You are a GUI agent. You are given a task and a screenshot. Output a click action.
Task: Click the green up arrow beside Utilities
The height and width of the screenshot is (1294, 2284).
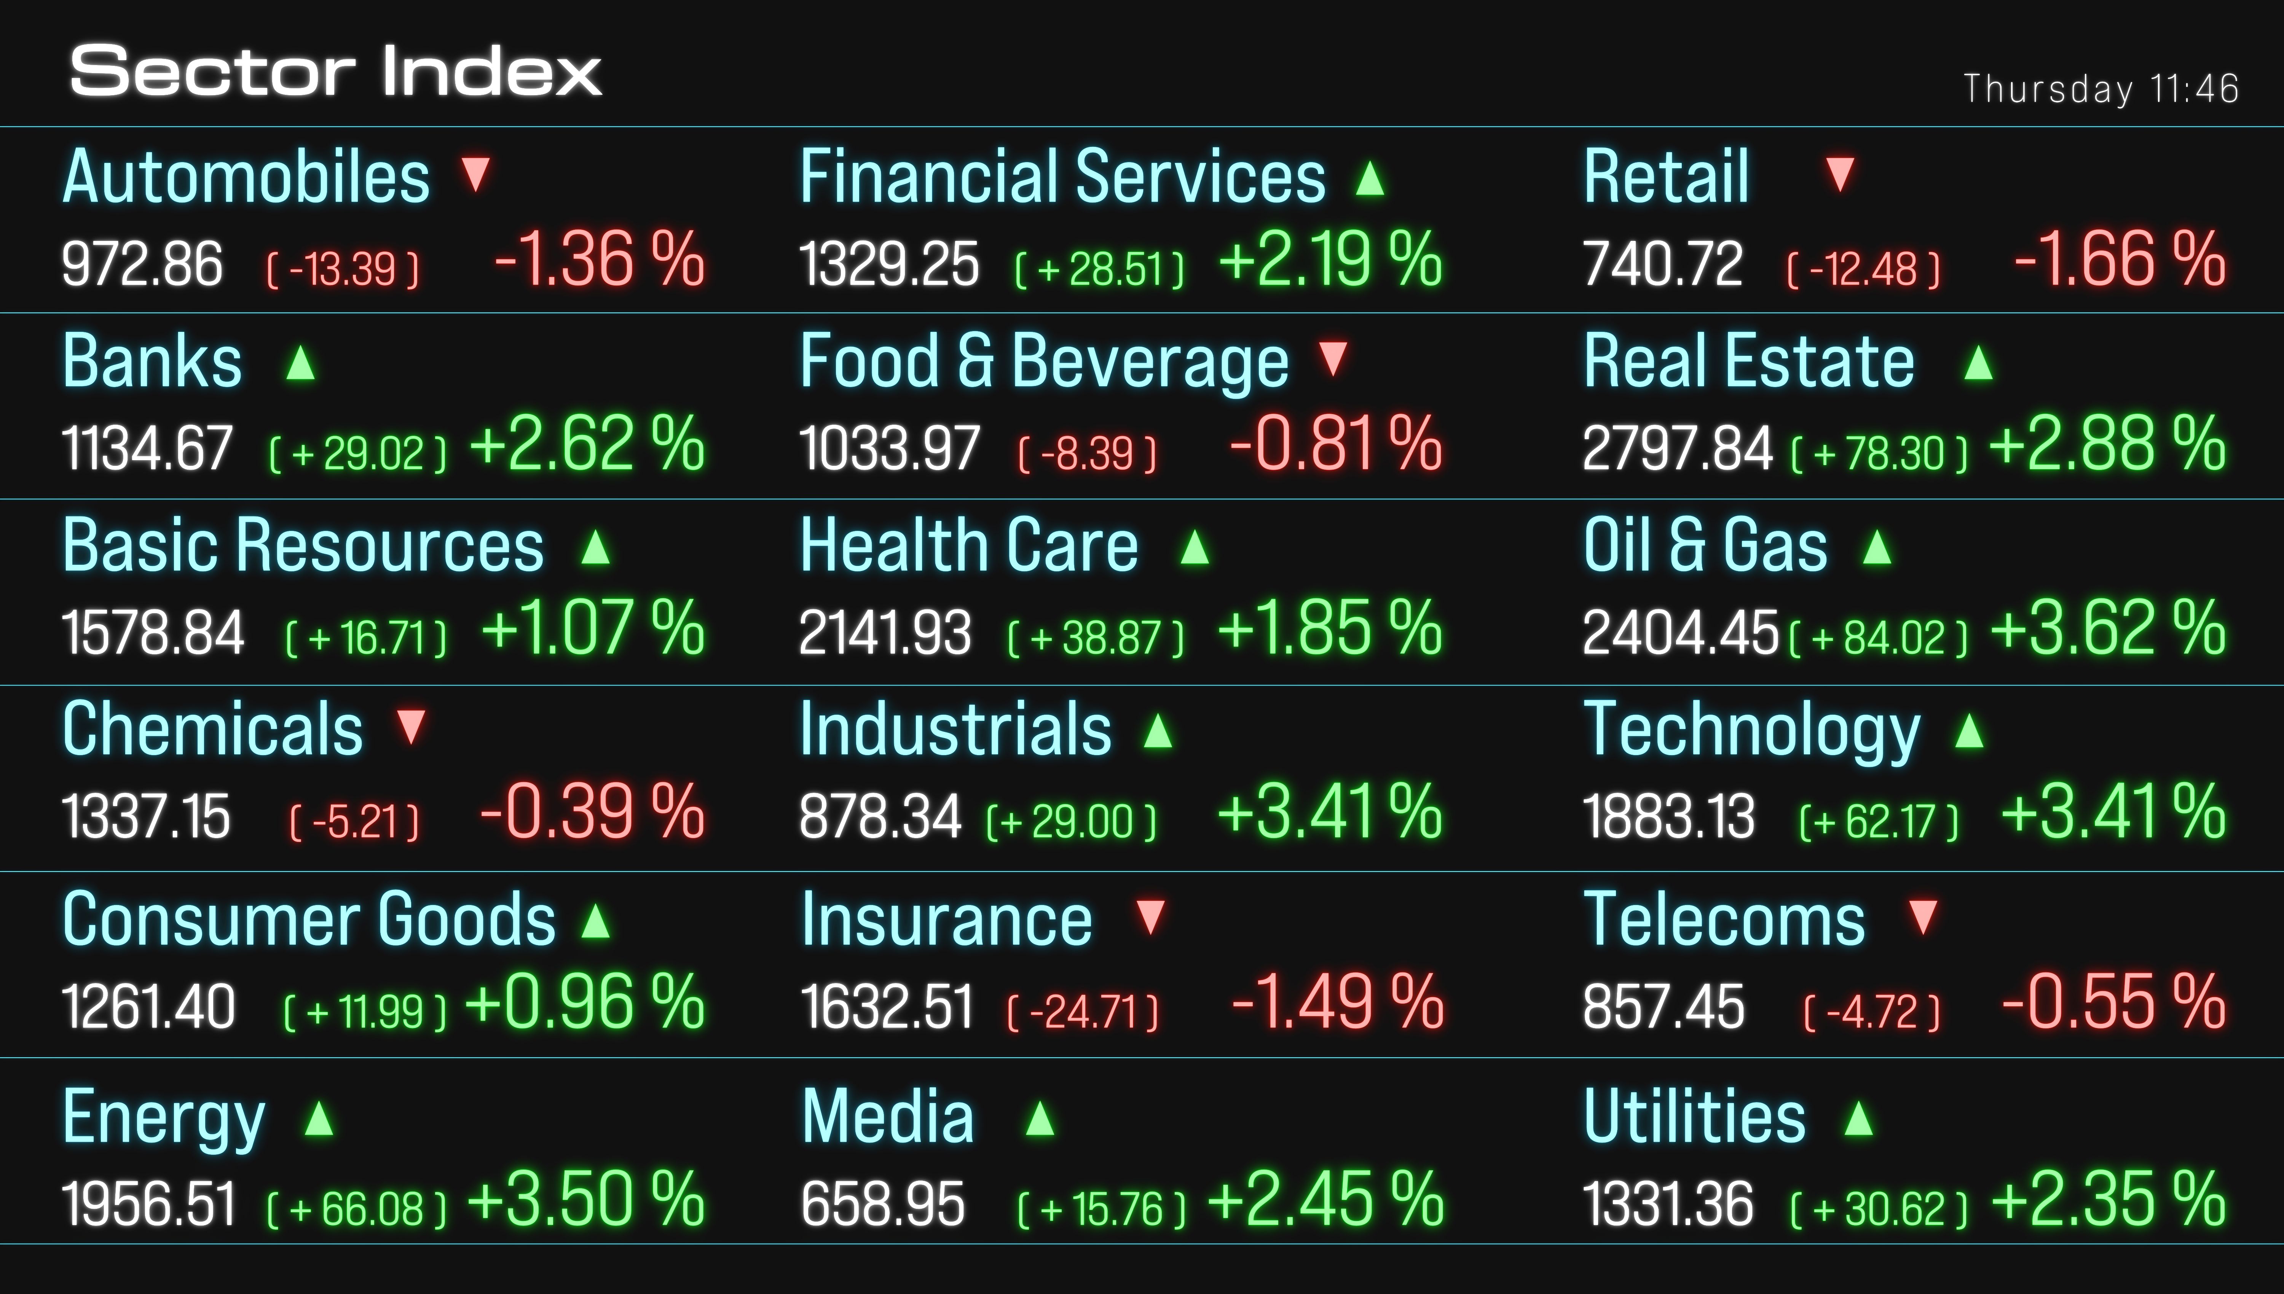pos(1858,1118)
